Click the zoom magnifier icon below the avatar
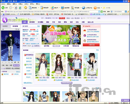 [x=9, y=62]
